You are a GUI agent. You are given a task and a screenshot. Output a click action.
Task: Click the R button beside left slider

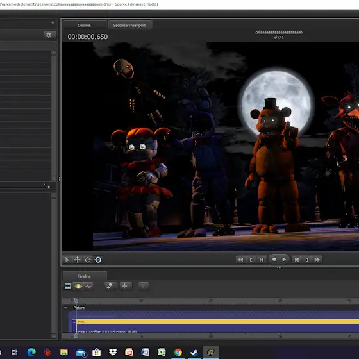click(49, 187)
